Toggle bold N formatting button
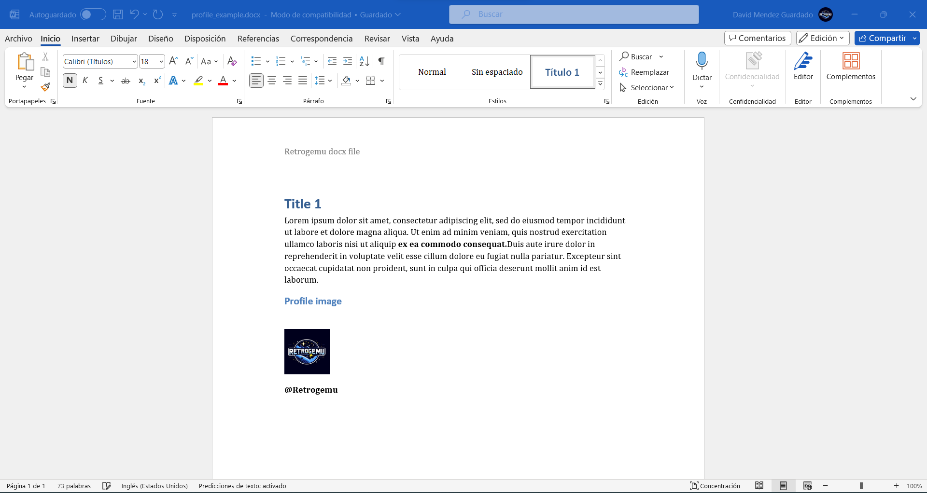 (x=70, y=81)
